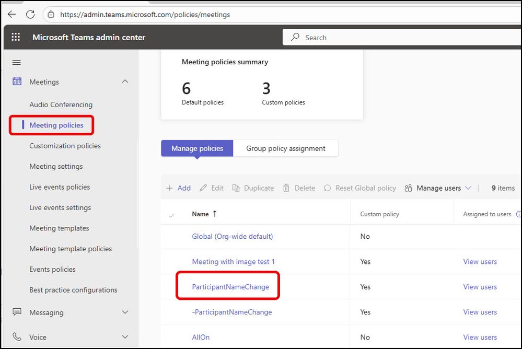Open Meeting template policies page
Image resolution: width=522 pixels, height=349 pixels.
71,249
